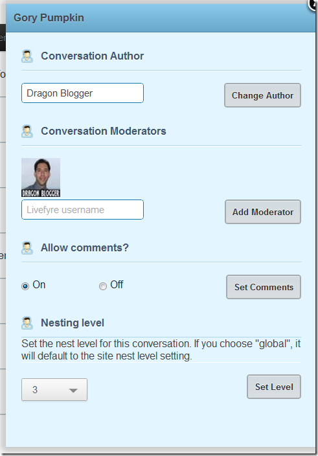Click the On label for comments
The image size is (318, 456).
39,284
